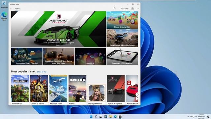Go back using the back arrow
This screenshot has height=119, width=211.
pos(11,9)
